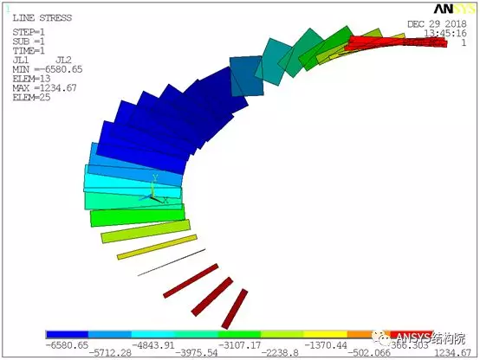Select the green legend color band
480x360 pixels.
(239, 334)
